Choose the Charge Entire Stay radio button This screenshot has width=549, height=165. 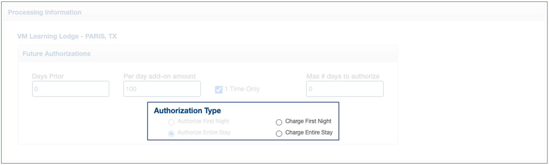(x=279, y=133)
